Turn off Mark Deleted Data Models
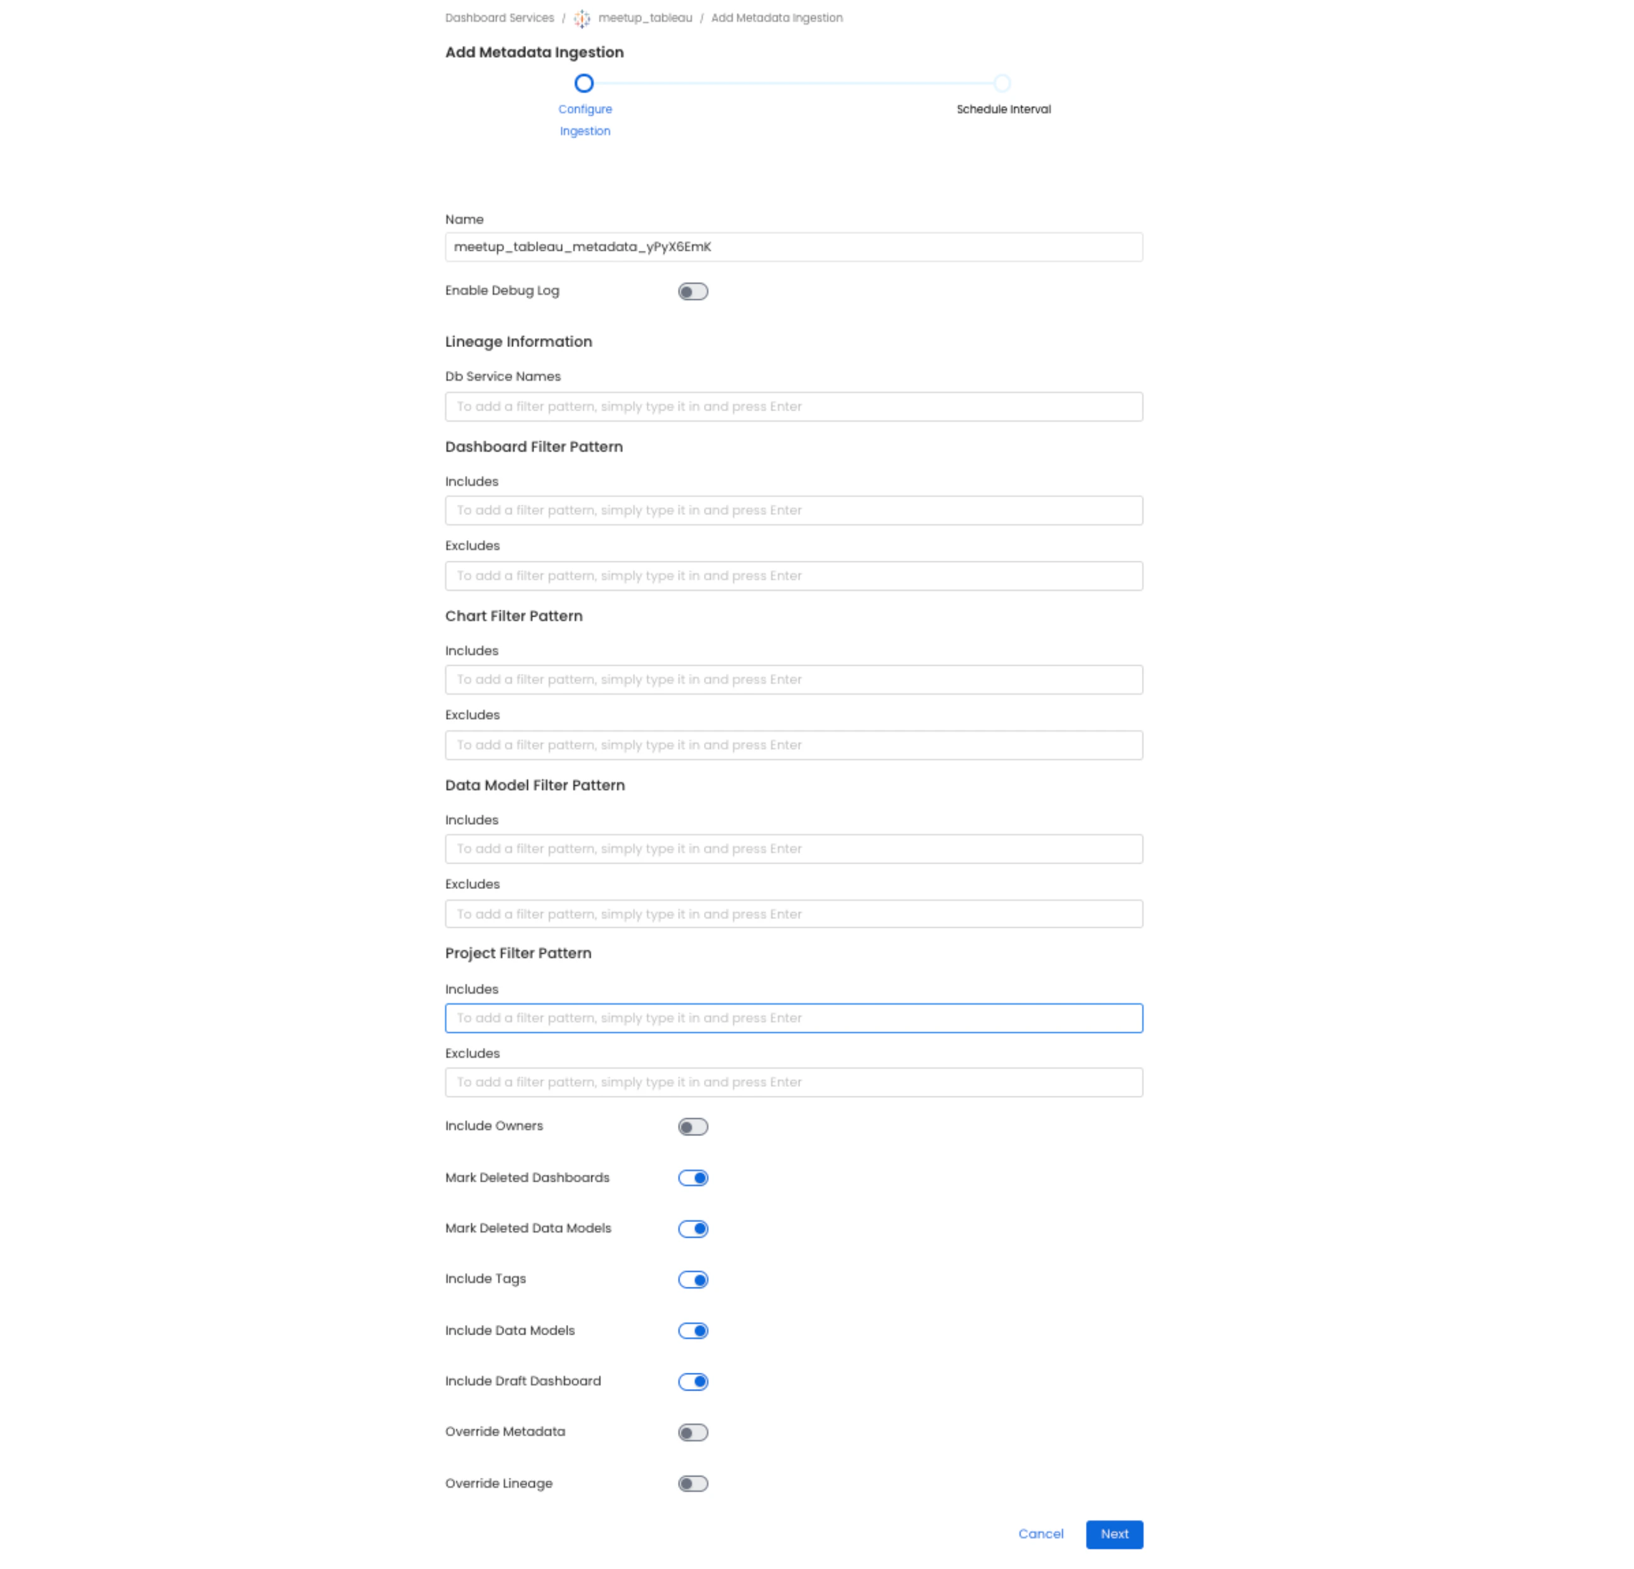 tap(692, 1228)
